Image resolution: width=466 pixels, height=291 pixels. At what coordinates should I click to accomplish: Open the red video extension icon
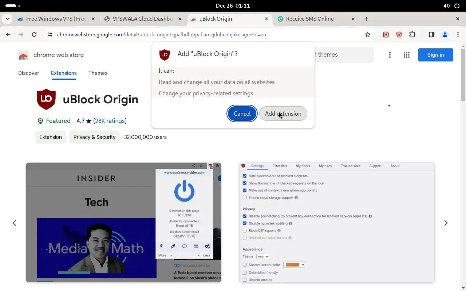point(386,35)
